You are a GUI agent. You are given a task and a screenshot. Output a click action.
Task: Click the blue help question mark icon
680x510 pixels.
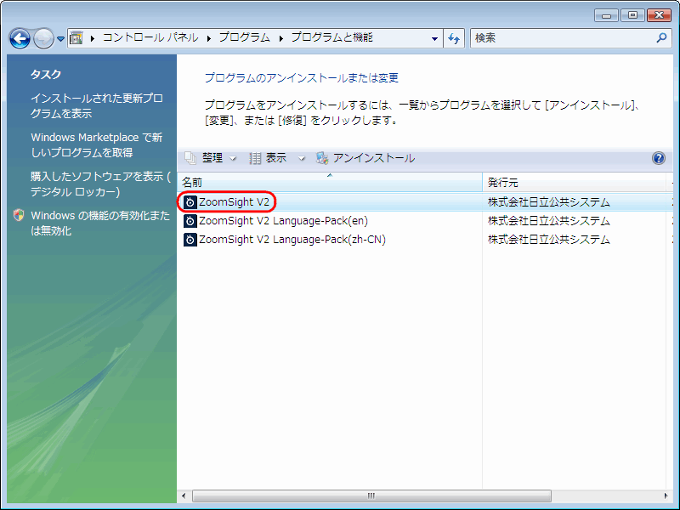(x=658, y=158)
